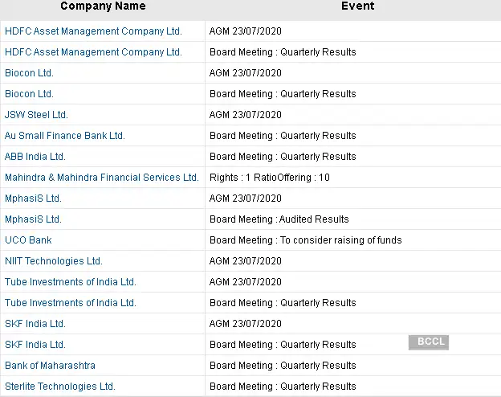Click SKF India Ltd. Quarterly Results row link
This screenshot has height=397, width=501.
pyautogui.click(x=35, y=345)
